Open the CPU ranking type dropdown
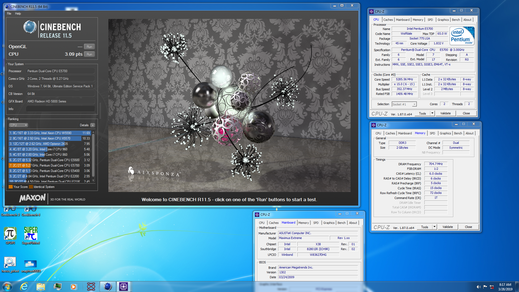 point(19,125)
